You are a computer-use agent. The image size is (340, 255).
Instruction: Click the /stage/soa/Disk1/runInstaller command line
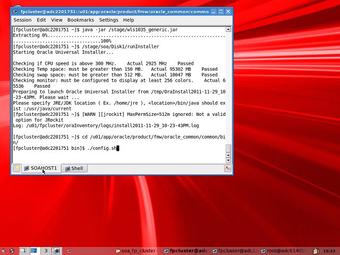coord(121,47)
